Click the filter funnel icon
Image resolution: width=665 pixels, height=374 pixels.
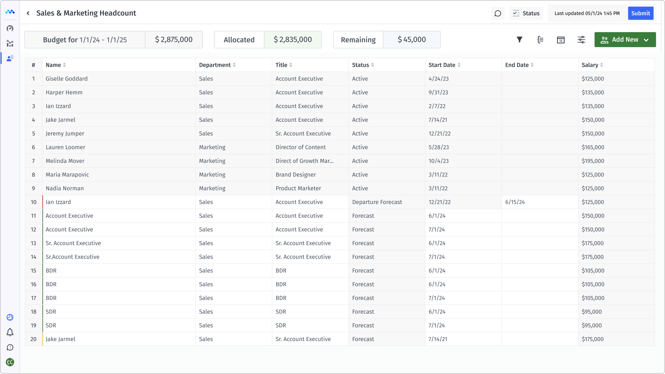(520, 40)
